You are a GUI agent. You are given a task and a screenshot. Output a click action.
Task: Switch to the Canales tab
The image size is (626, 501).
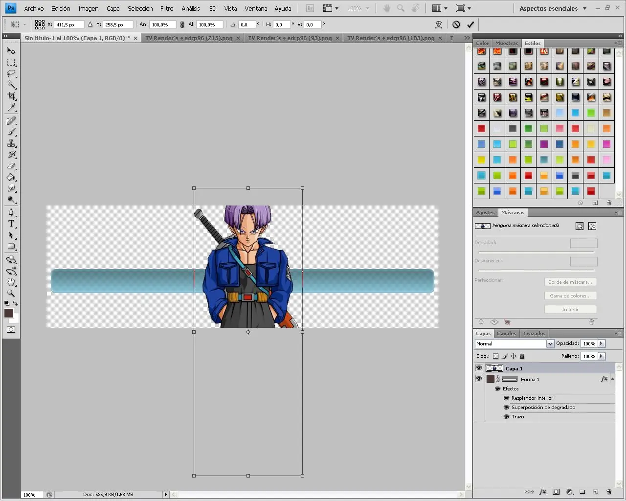[507, 333]
